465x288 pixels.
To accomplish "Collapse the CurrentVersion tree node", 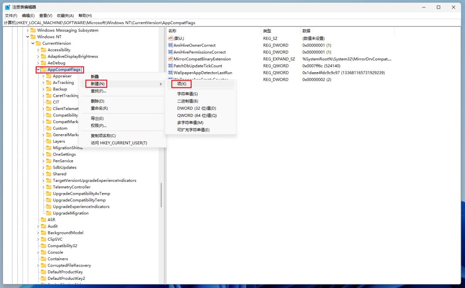I will [33, 43].
